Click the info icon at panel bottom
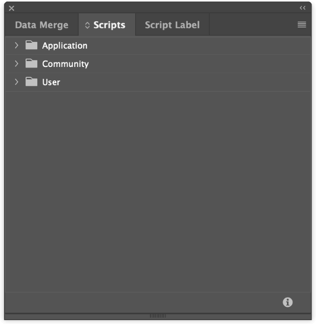316x326 pixels. [287, 302]
